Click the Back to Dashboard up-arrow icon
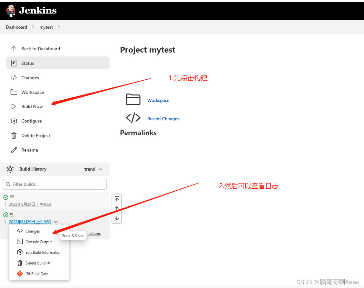 (14, 49)
